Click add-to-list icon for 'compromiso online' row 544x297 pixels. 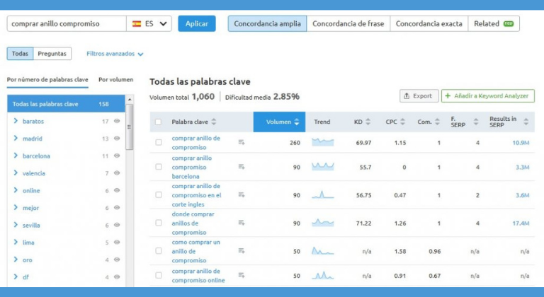pos(242,276)
